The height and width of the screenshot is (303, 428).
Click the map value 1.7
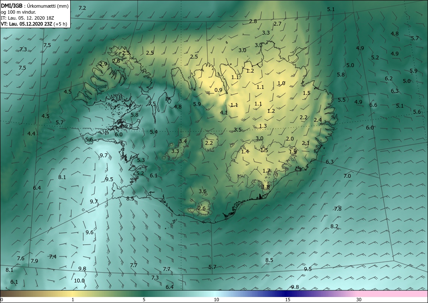tap(266, 171)
